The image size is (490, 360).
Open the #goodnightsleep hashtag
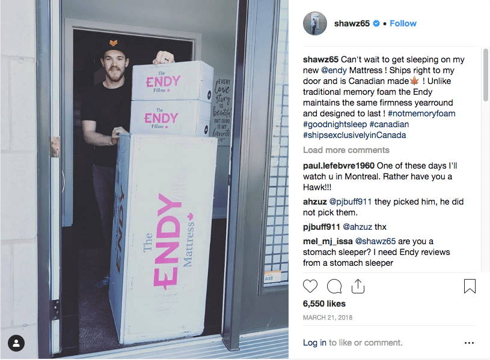[335, 124]
